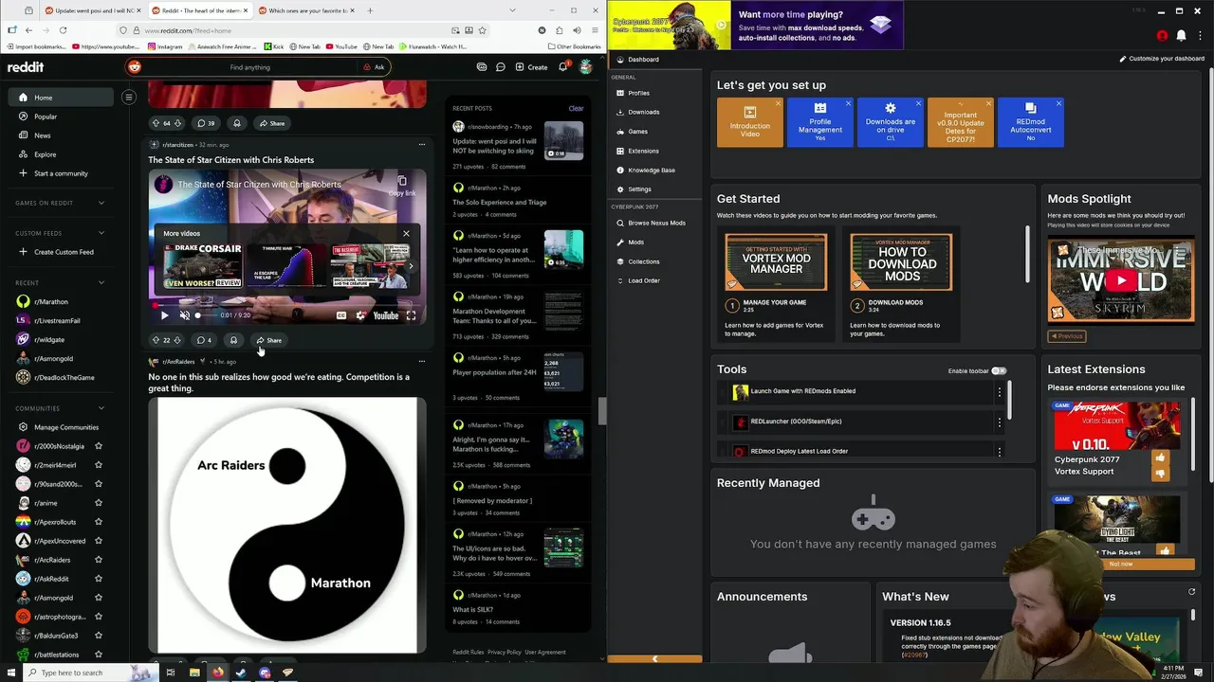Click the Reddit search field Find anything
Viewport: 1214px width, 682px height.
pyautogui.click(x=250, y=67)
